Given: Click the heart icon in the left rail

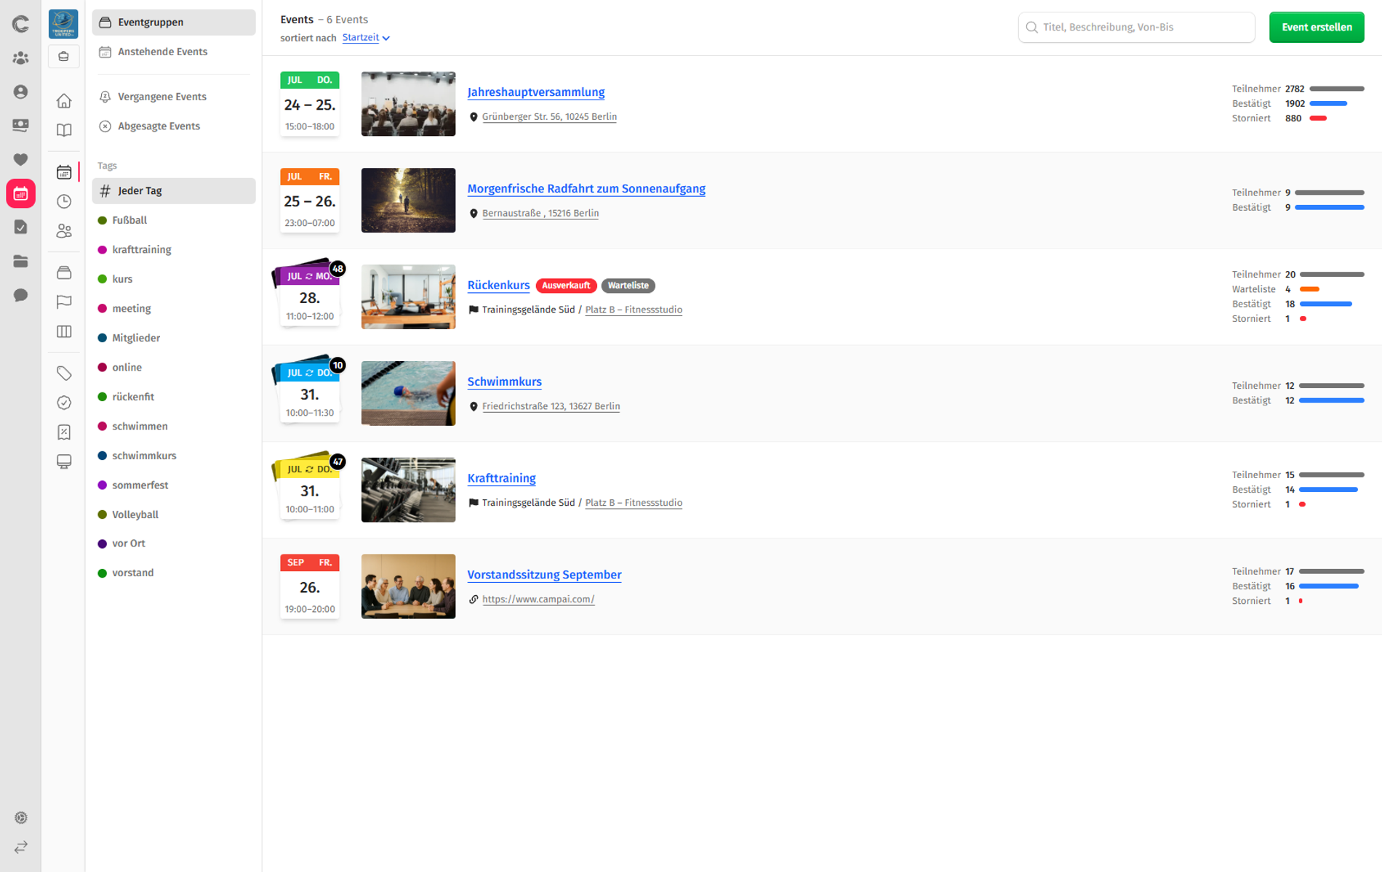Looking at the screenshot, I should click(x=20, y=159).
